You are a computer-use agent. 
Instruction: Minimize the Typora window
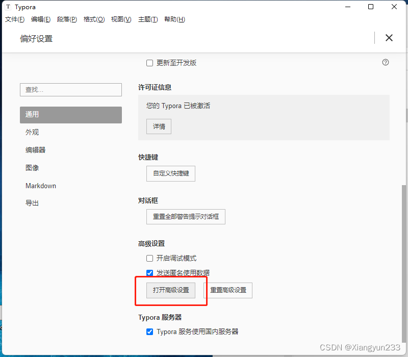pos(348,7)
